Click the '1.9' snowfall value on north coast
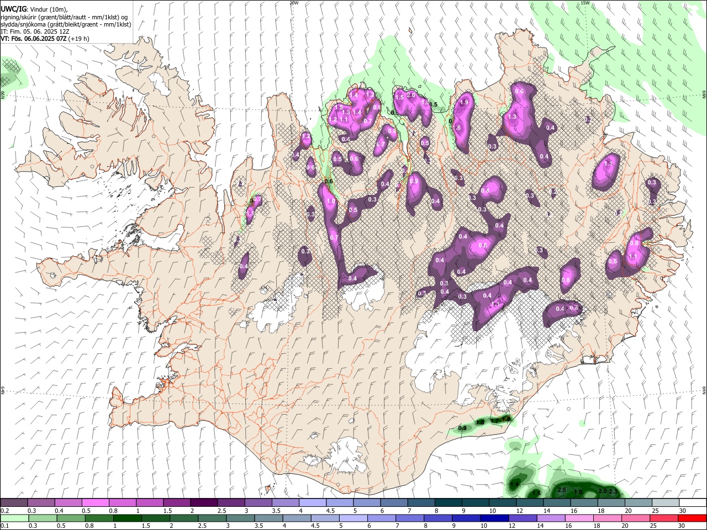This screenshot has height=530, width=707. click(464, 102)
